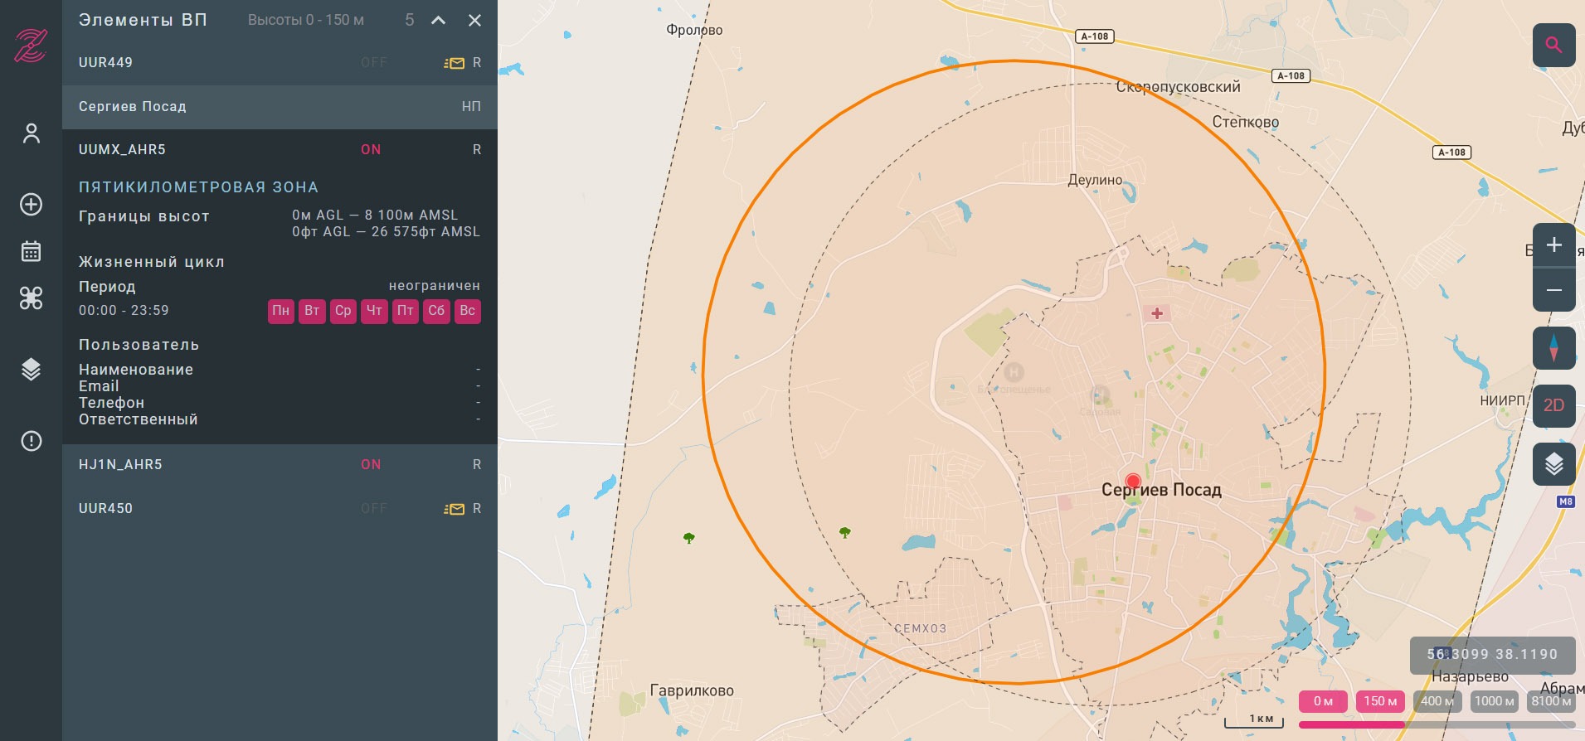Viewport: 1585px width, 741px height.
Task: Click the Сергиев Посад city label on map
Action: coord(1161,490)
